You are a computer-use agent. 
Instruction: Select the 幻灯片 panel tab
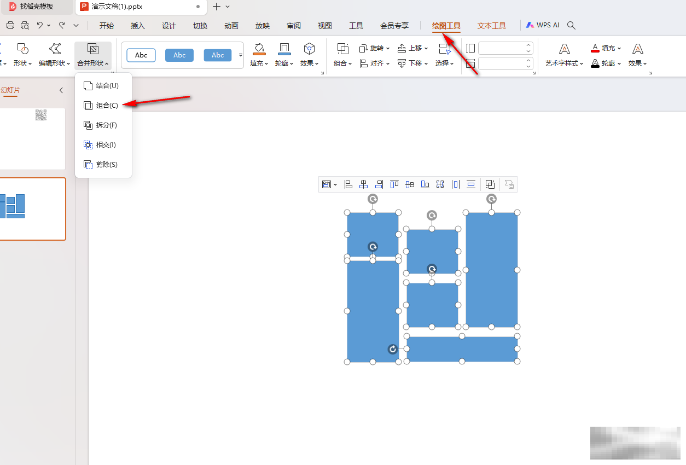coord(10,90)
